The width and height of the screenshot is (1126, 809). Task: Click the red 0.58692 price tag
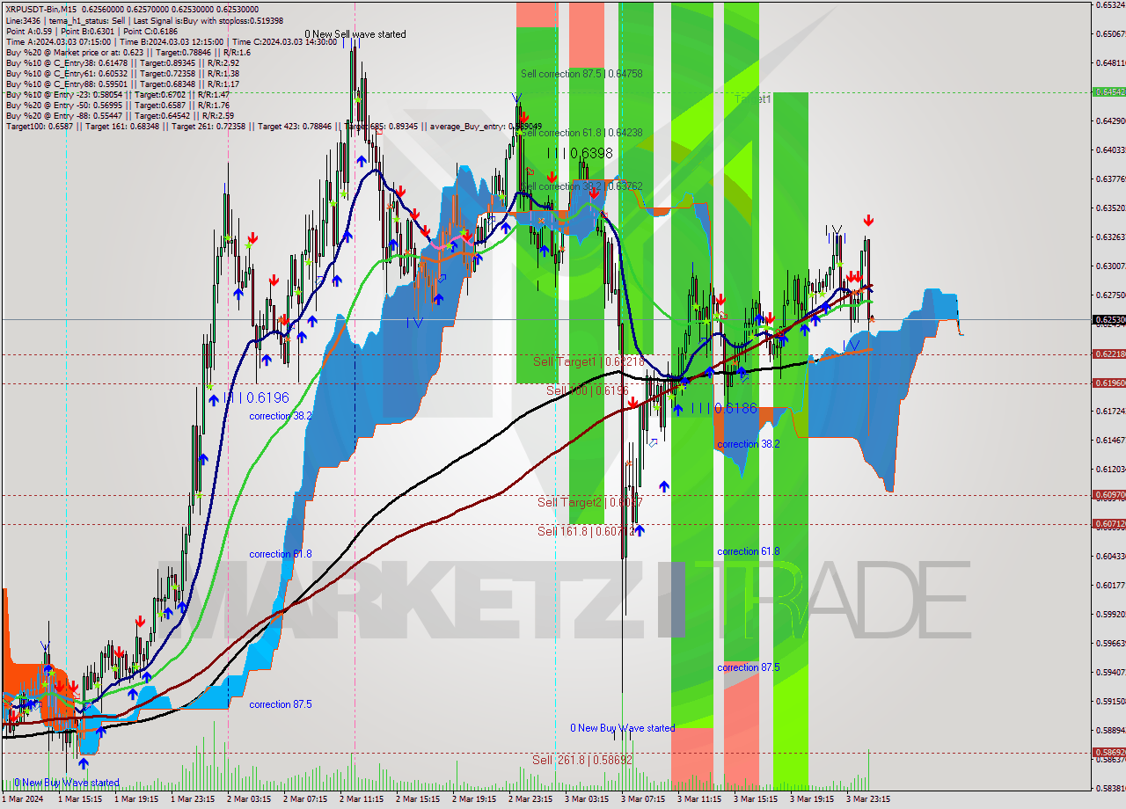click(1108, 752)
